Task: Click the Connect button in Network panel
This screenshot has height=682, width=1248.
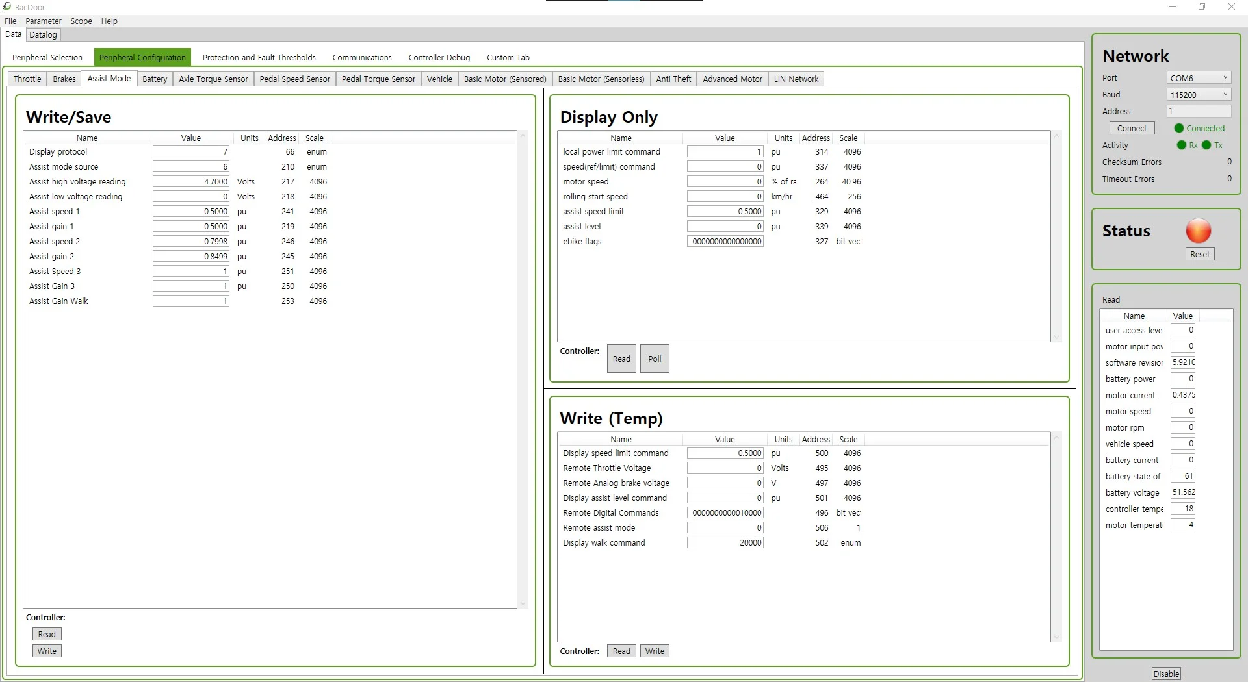Action: coord(1132,129)
